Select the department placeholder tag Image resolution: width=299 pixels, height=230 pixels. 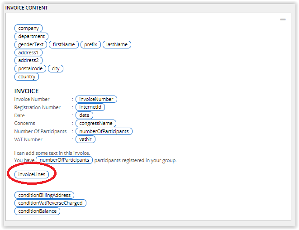tap(31, 37)
